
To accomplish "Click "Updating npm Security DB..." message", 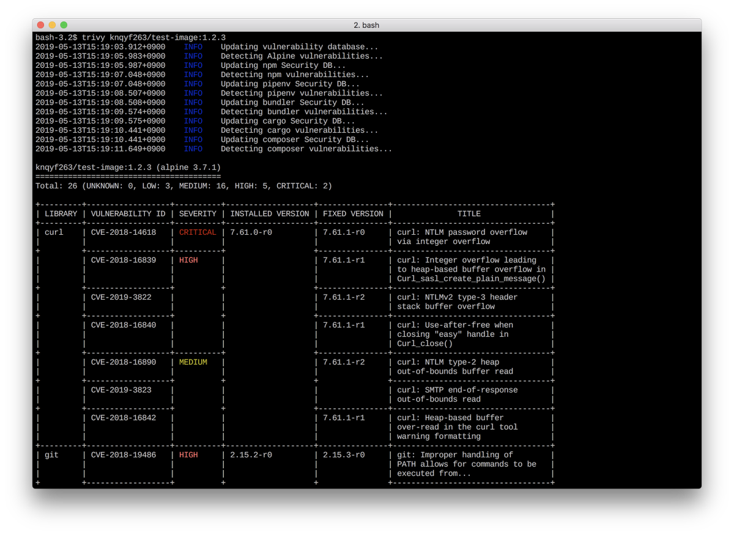I will click(283, 65).
